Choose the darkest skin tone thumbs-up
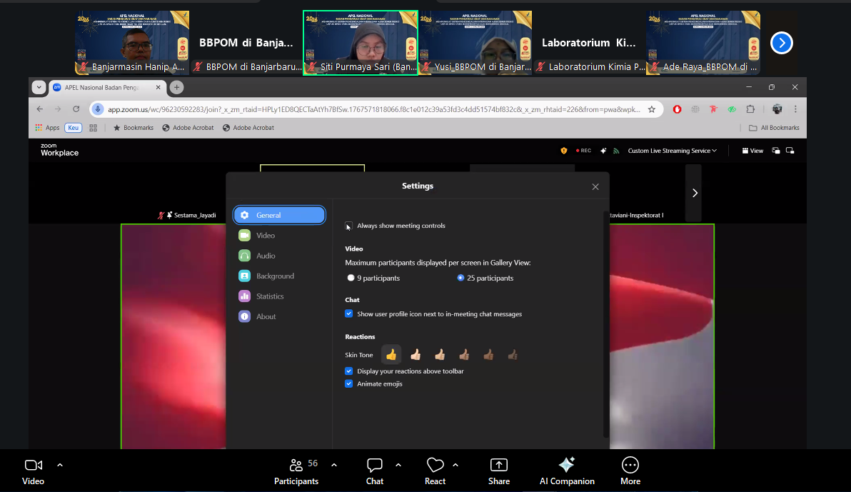Viewport: 851px width, 492px height. pyautogui.click(x=512, y=354)
